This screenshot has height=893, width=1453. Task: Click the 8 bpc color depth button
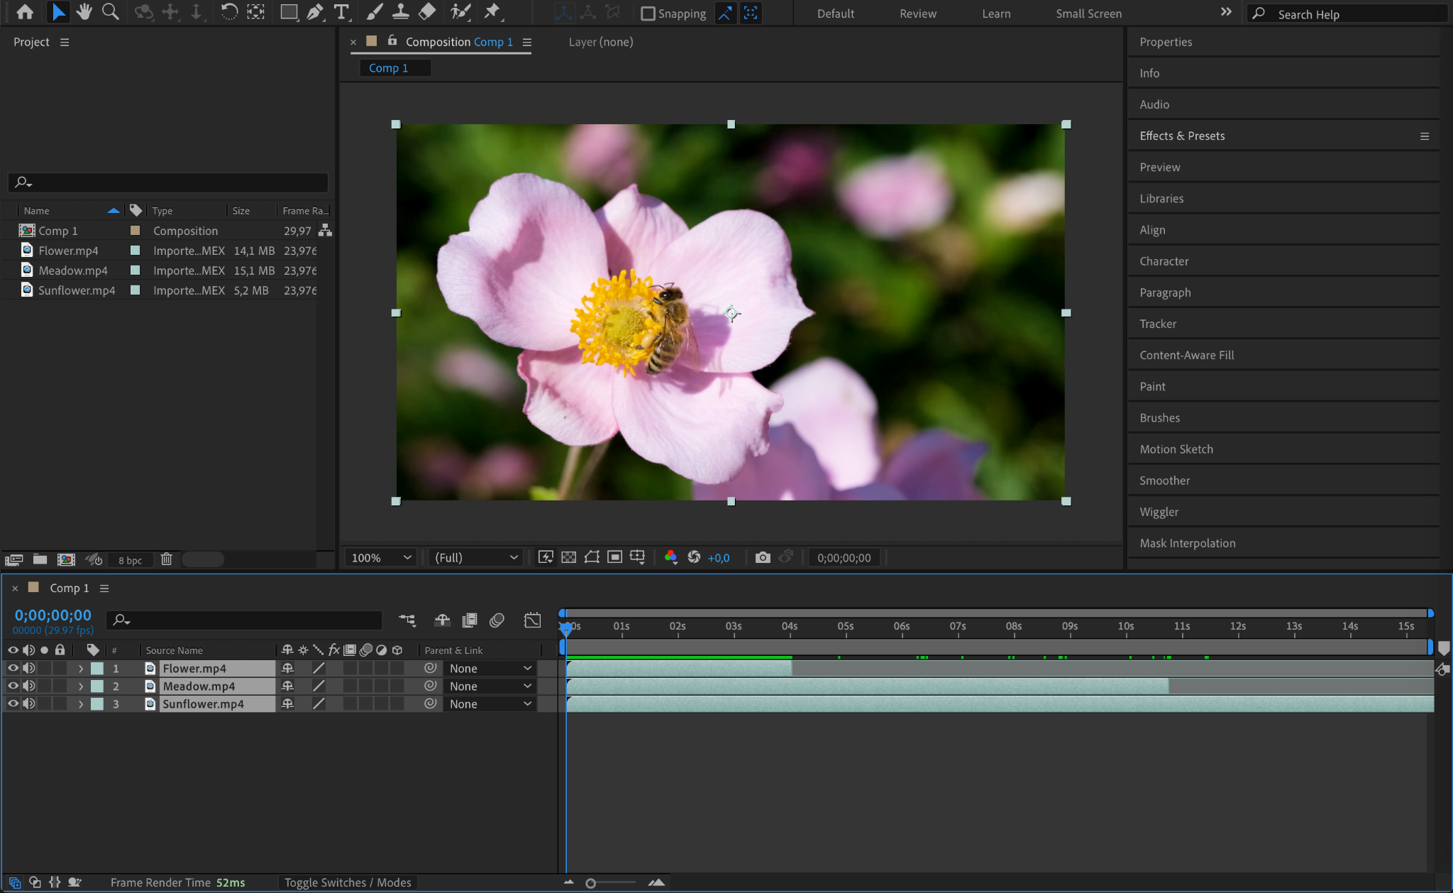130,560
